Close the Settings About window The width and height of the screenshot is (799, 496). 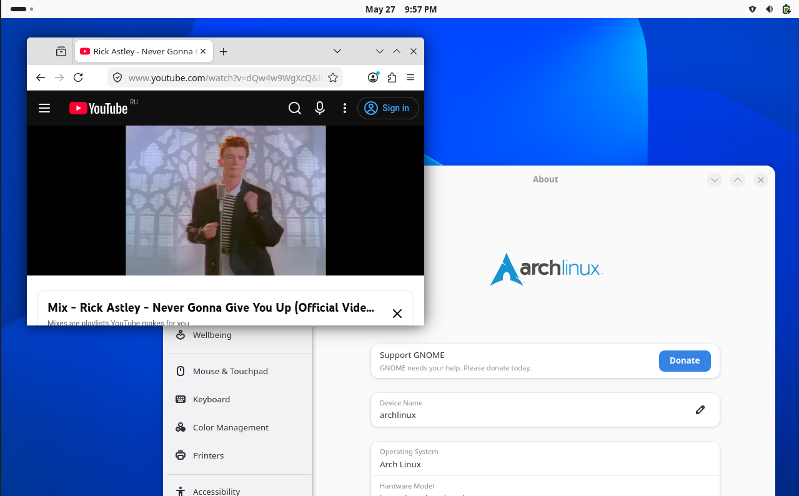click(x=760, y=180)
